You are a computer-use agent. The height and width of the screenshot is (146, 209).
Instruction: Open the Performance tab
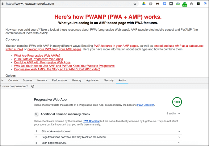coord(59,80)
